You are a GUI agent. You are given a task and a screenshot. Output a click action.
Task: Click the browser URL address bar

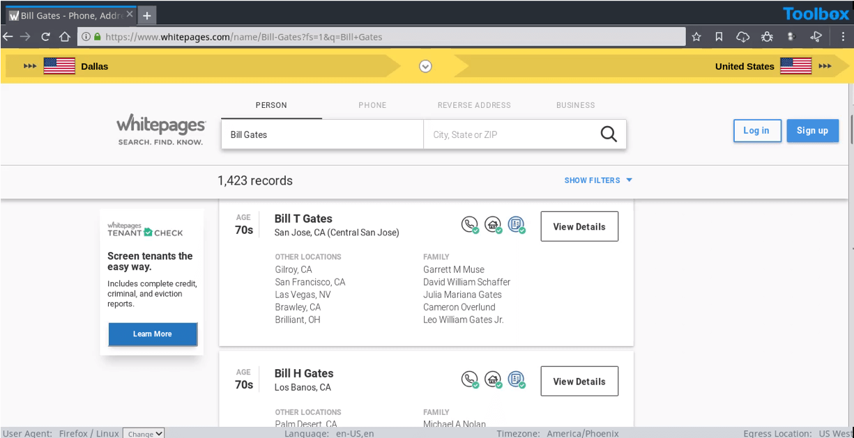click(x=381, y=37)
